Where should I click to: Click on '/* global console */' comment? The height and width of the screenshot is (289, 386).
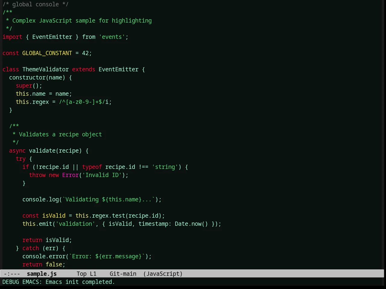[36, 4]
